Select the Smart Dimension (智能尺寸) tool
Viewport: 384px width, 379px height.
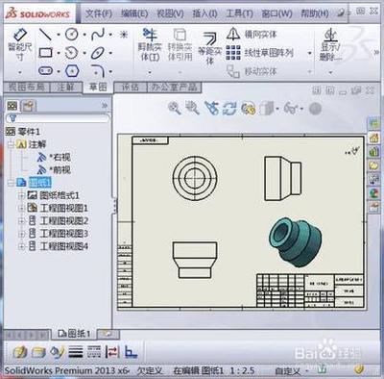pos(20,44)
